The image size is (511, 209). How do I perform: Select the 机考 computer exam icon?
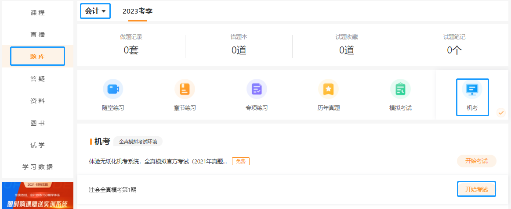coord(472,89)
